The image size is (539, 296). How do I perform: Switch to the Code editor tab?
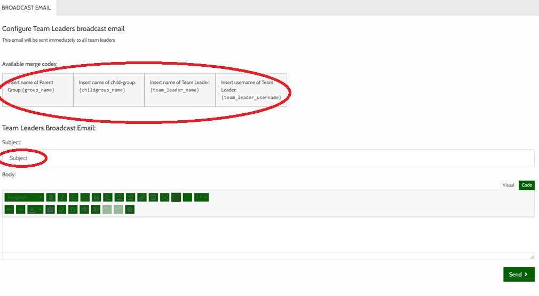tap(526, 185)
